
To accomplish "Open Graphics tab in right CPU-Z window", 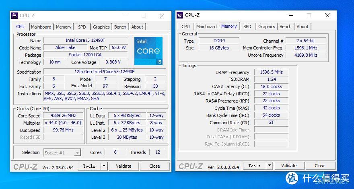I will pos(266,27).
